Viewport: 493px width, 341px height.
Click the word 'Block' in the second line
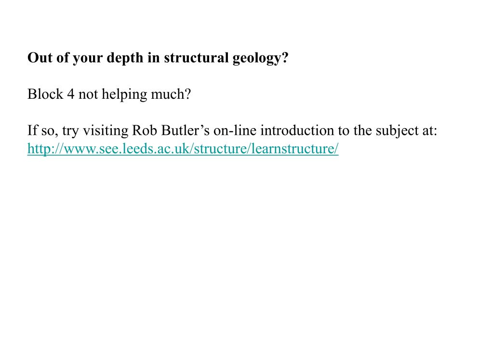[x=45, y=93]
